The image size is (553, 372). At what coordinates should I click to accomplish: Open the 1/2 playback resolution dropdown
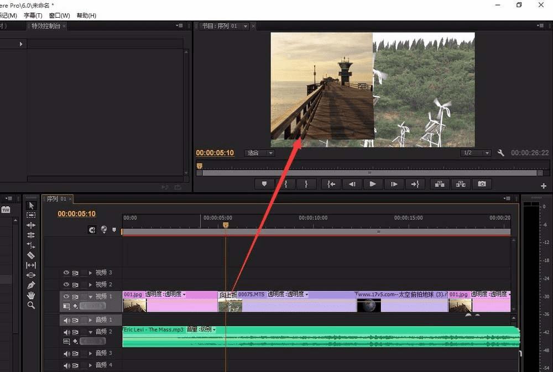[476, 153]
